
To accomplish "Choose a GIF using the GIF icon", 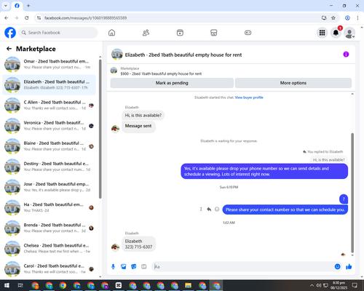I will [x=144, y=267].
